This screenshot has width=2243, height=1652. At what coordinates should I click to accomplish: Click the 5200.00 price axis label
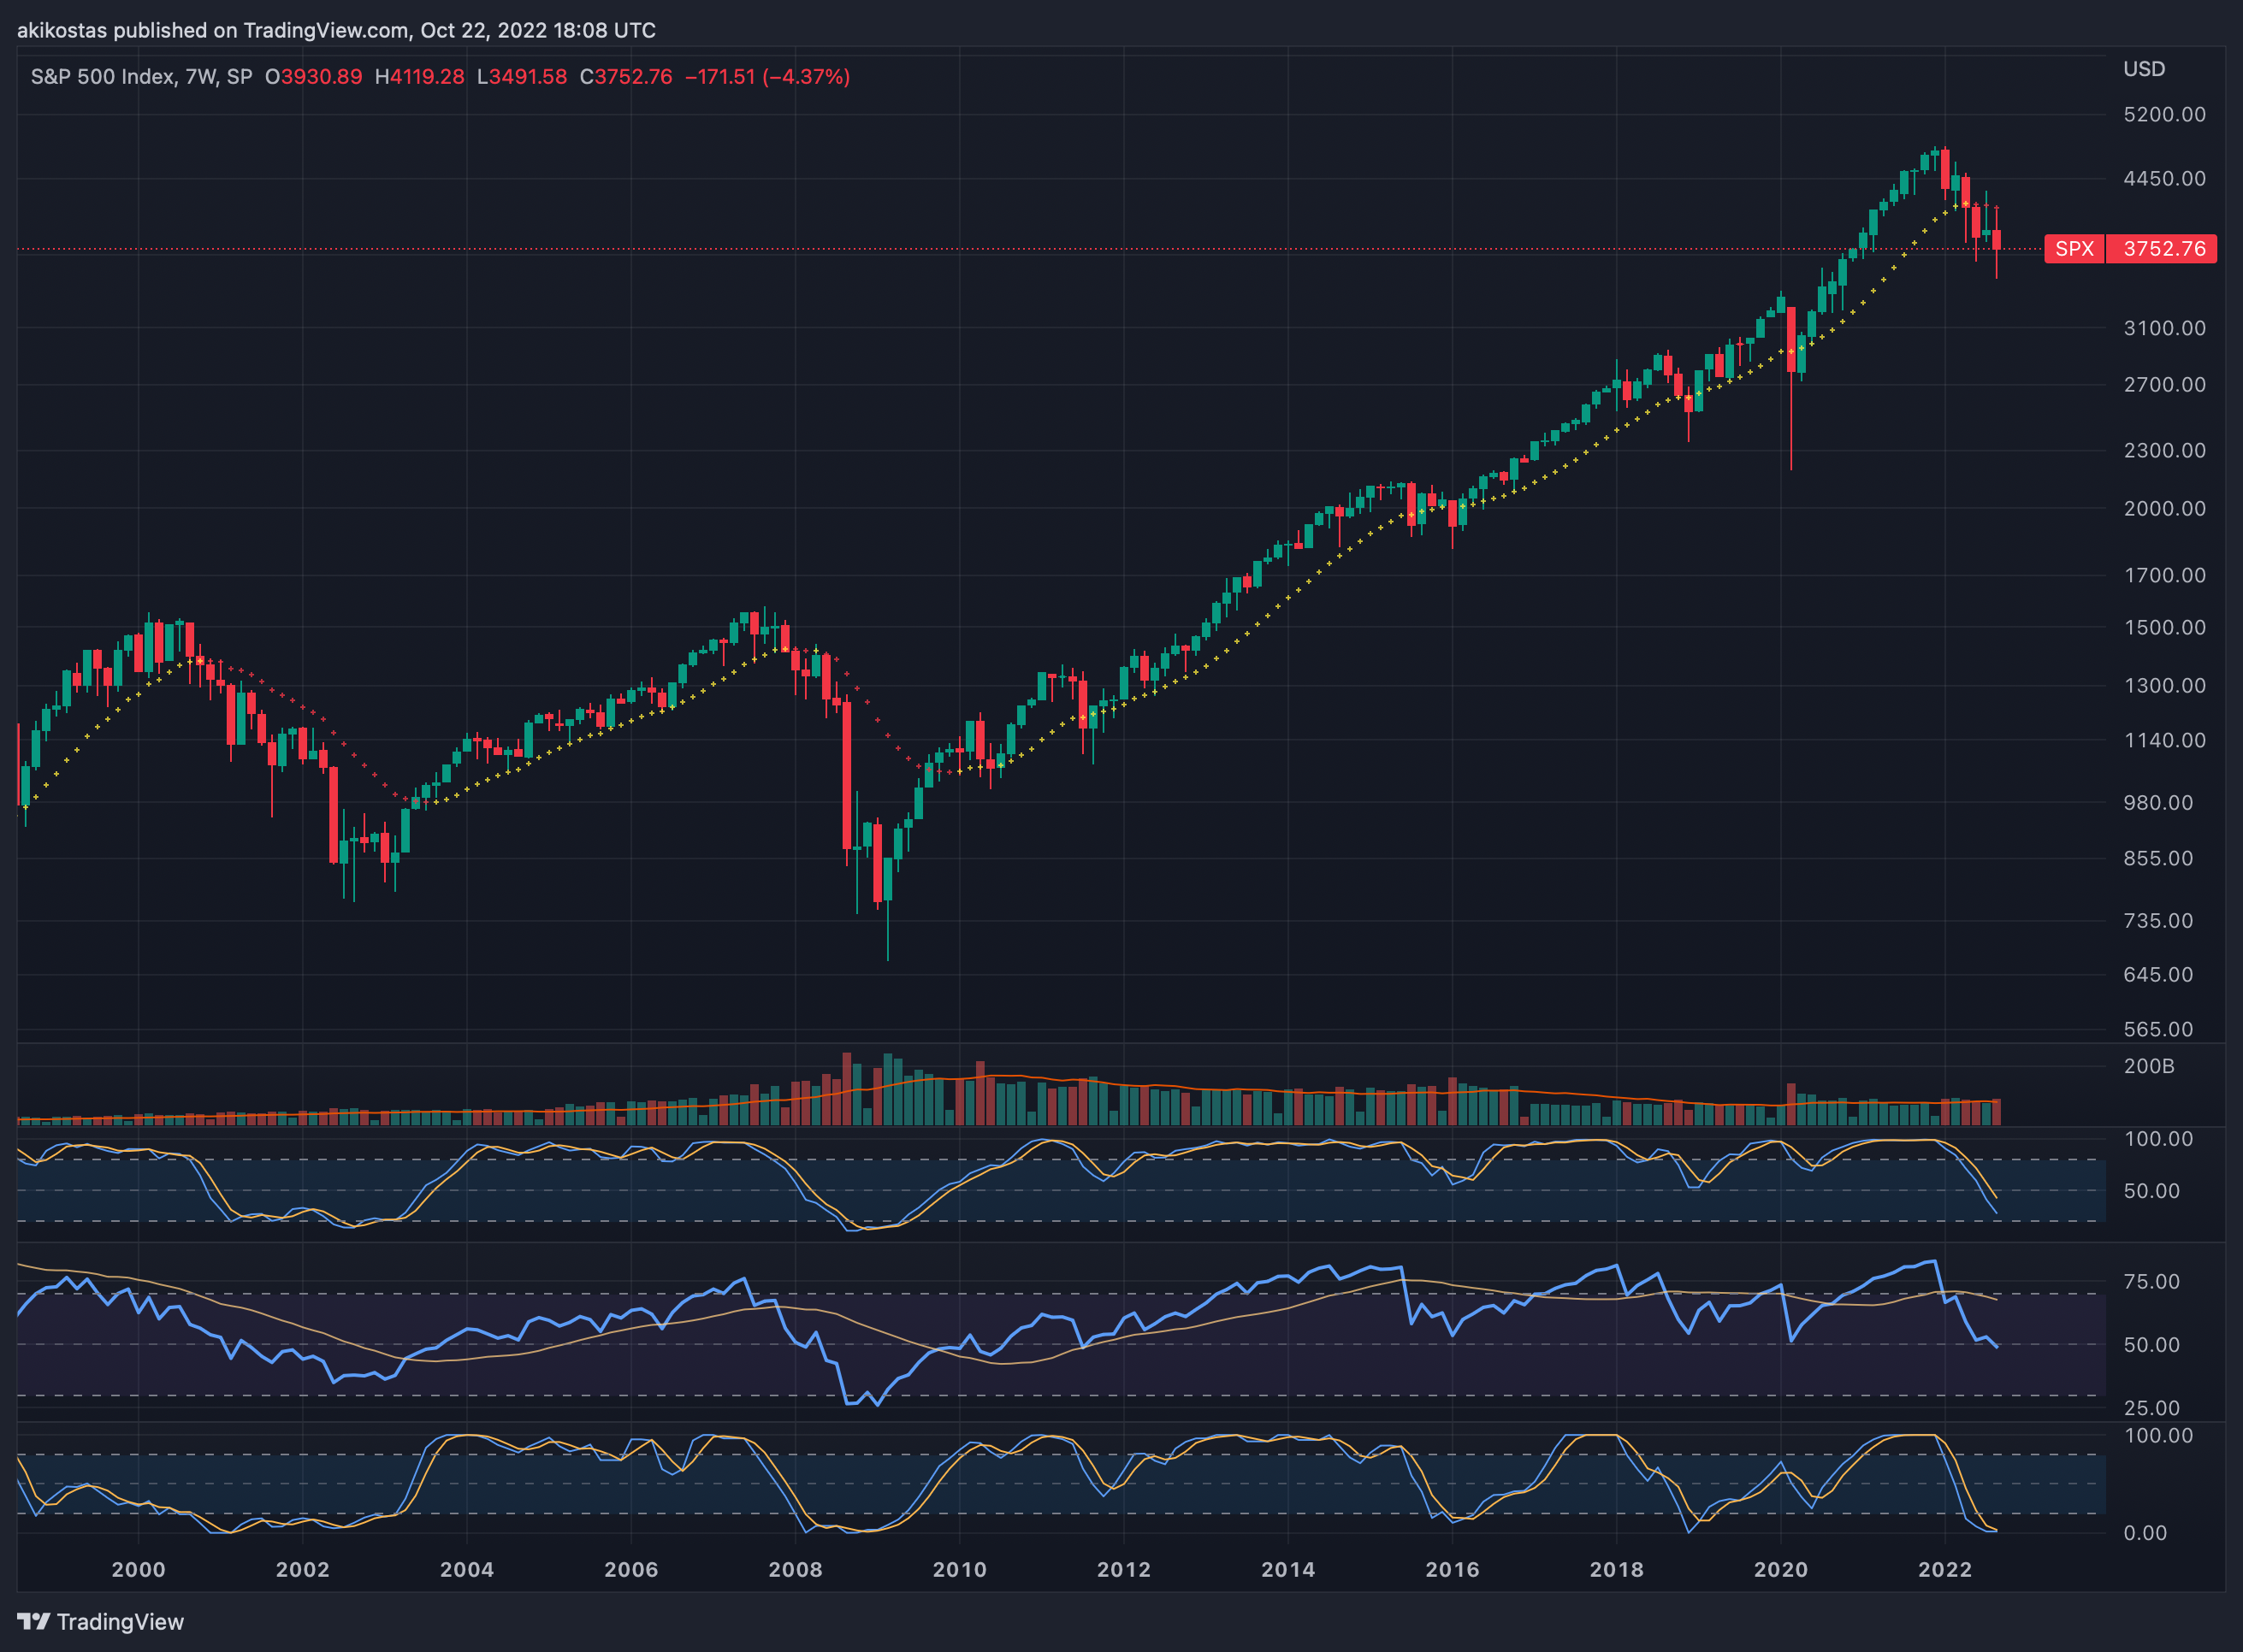pos(2164,115)
